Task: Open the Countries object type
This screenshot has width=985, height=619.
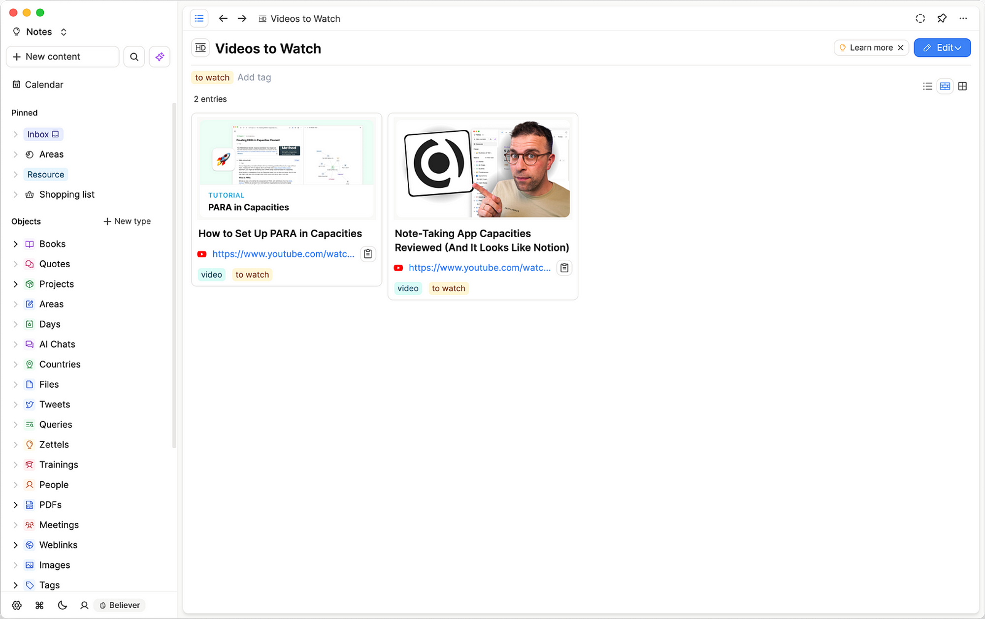Action: pos(60,365)
